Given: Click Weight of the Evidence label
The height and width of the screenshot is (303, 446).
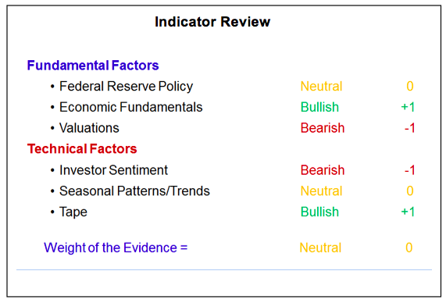Looking at the screenshot, I should pos(116,248).
